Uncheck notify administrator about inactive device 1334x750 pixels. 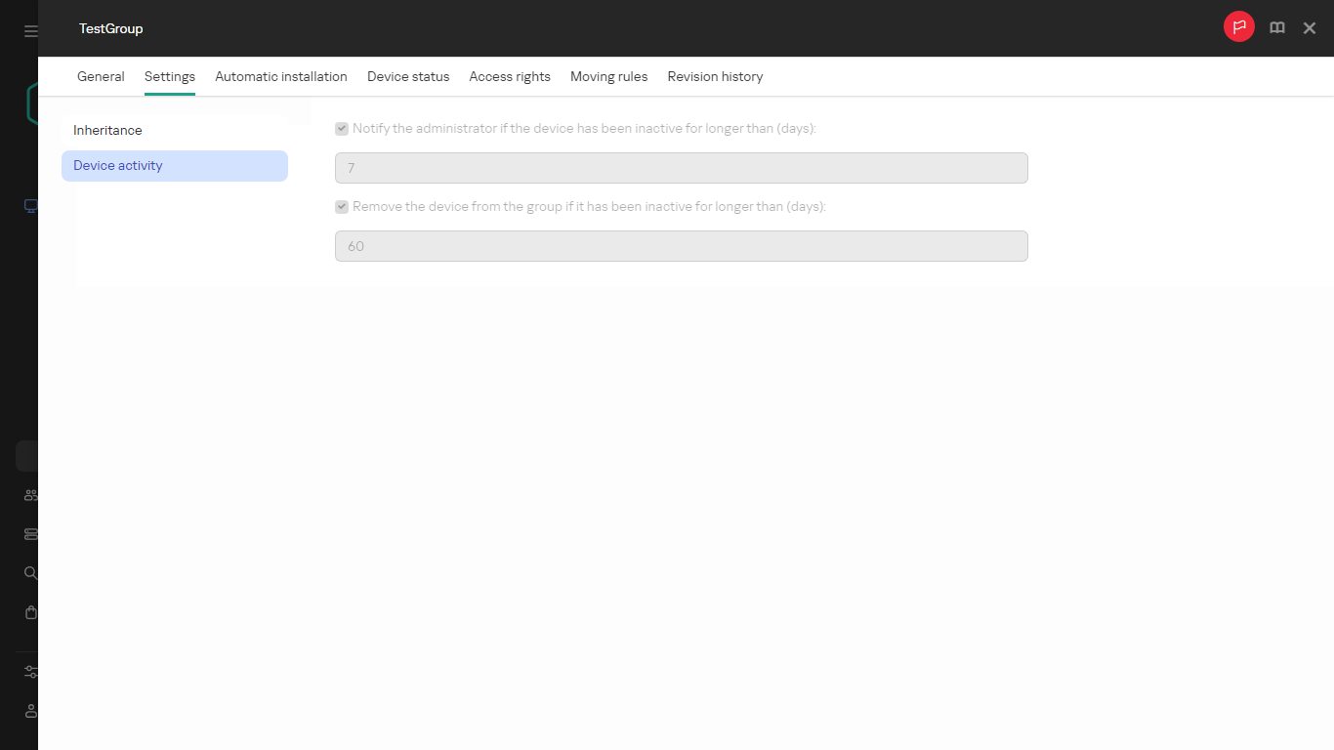click(x=342, y=128)
